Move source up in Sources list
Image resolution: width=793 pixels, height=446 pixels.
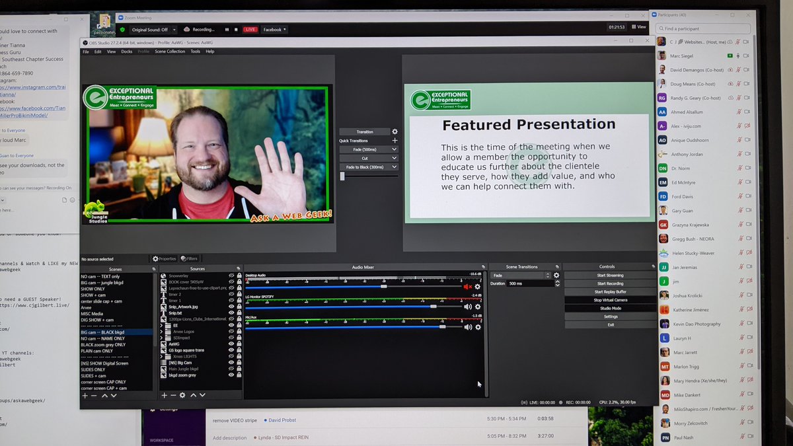tap(194, 395)
